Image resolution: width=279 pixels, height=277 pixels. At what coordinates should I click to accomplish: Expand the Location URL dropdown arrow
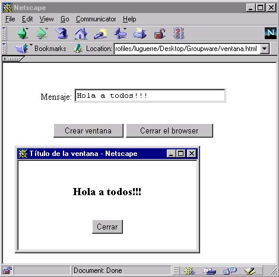pyautogui.click(x=265, y=49)
